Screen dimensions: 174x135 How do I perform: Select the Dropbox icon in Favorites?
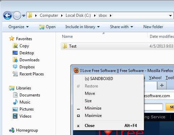[15, 67]
